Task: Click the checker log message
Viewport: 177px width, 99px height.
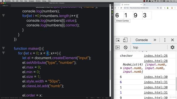Action: click(126, 56)
